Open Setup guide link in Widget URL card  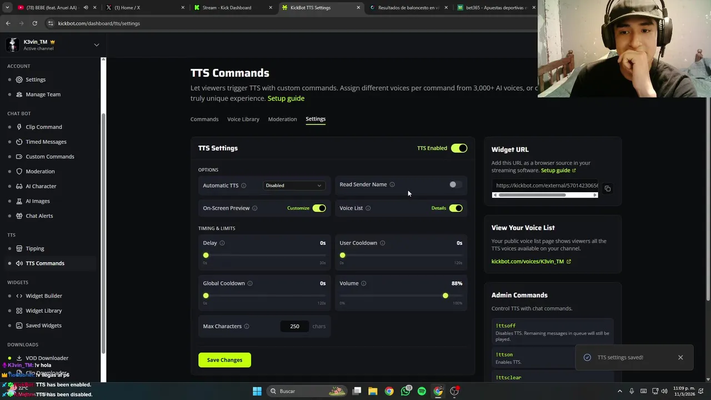(558, 171)
